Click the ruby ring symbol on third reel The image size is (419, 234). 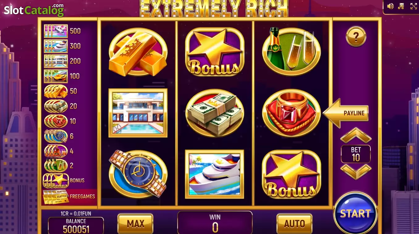pyautogui.click(x=291, y=113)
